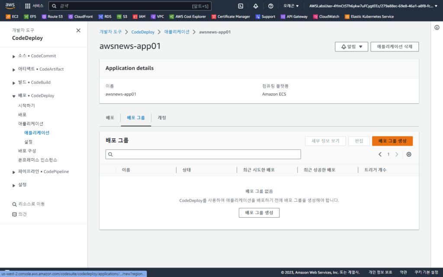
Task: Switch to the 개정 tab
Action: (x=162, y=118)
